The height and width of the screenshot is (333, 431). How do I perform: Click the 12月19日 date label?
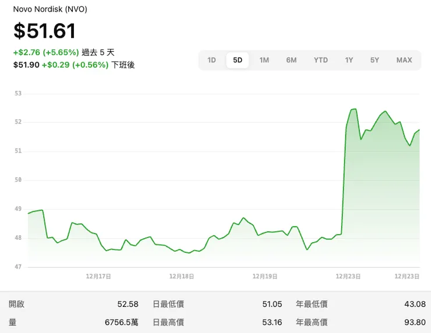point(265,277)
